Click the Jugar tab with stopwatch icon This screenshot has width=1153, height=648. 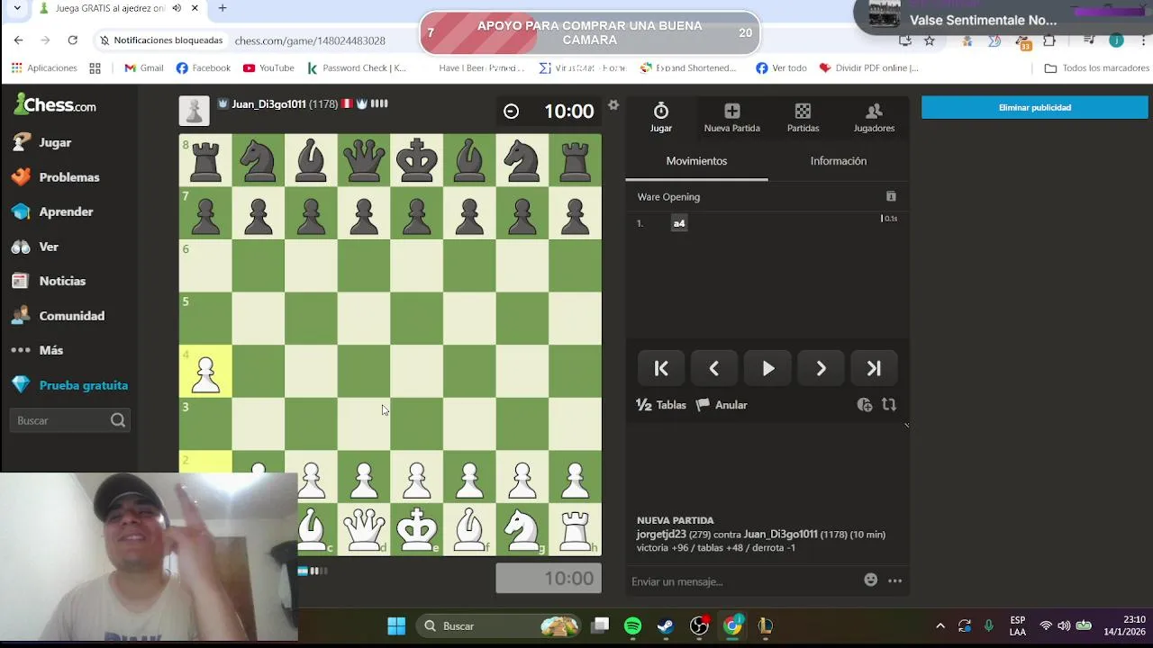point(661,117)
